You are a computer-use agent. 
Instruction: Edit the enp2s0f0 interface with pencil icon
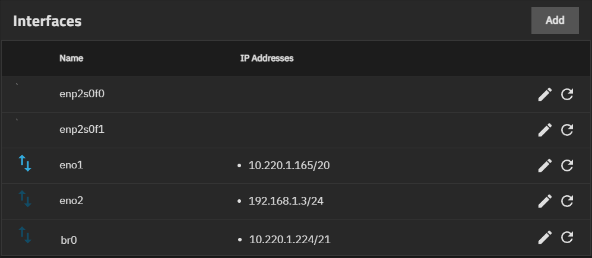pyautogui.click(x=544, y=94)
